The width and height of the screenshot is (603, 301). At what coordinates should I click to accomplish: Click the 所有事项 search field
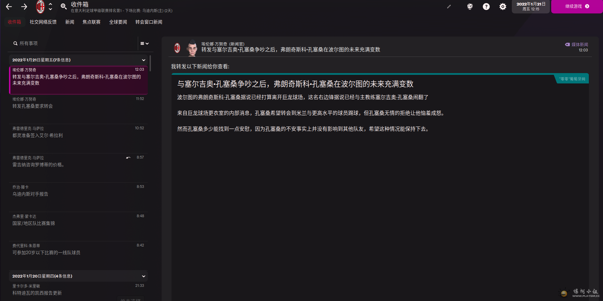click(x=73, y=43)
